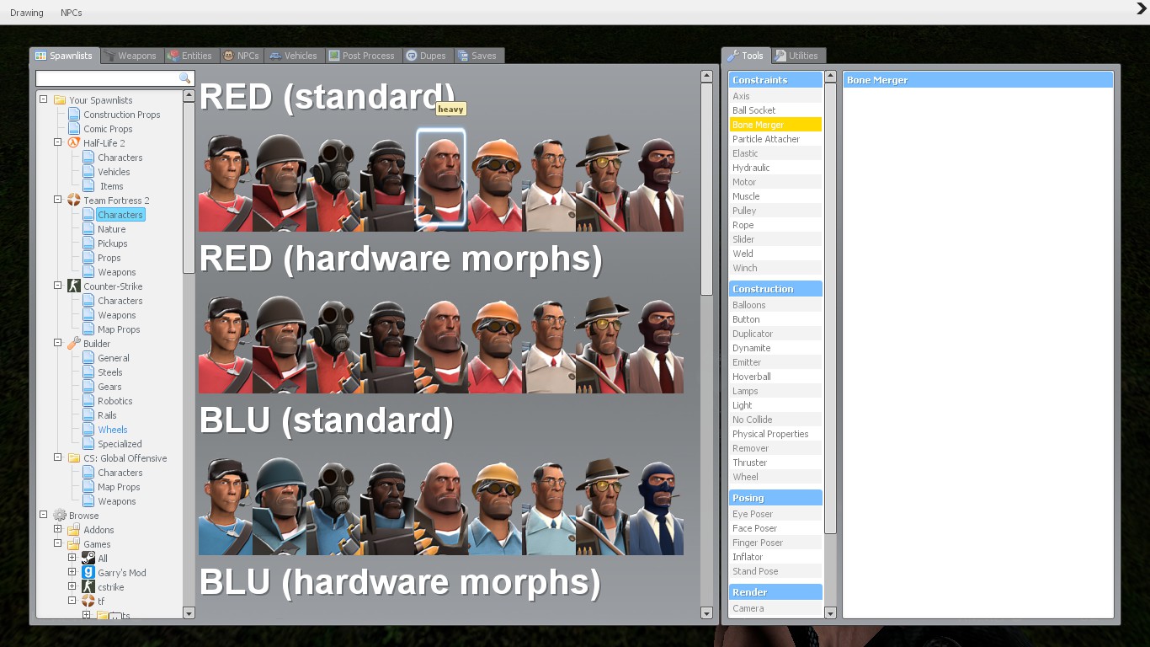Image resolution: width=1150 pixels, height=647 pixels.
Task: Open the Weapons tab in the spawn menu
Action: tap(130, 56)
